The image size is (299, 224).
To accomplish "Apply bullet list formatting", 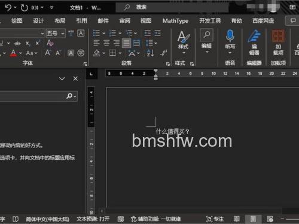I will [96, 33].
